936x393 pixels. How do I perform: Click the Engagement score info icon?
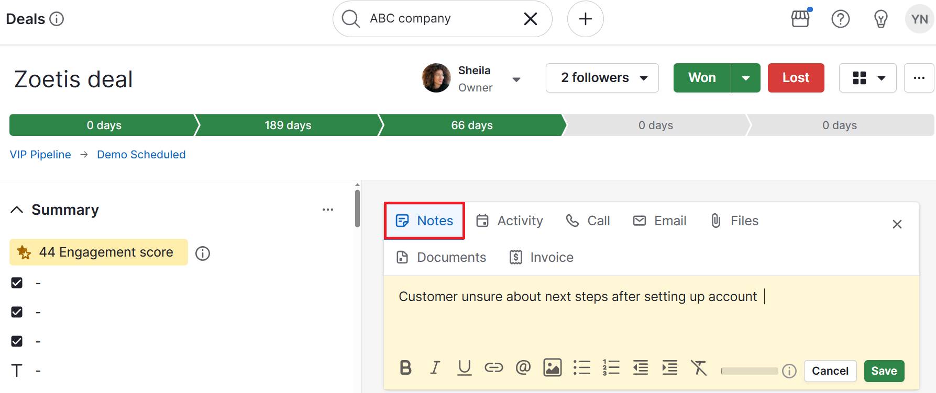point(203,253)
